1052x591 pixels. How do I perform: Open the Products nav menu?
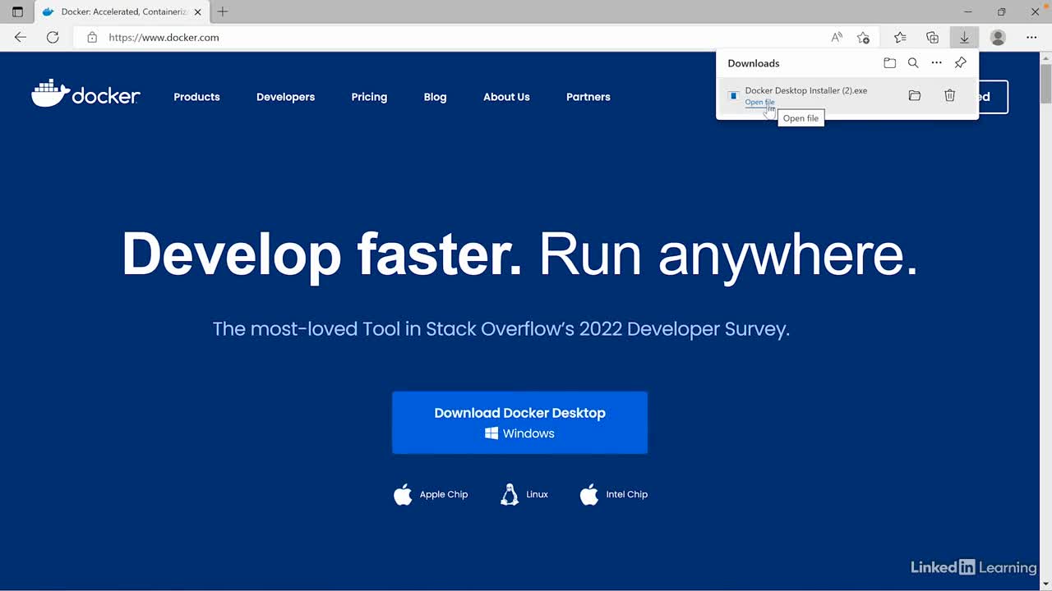tap(196, 97)
